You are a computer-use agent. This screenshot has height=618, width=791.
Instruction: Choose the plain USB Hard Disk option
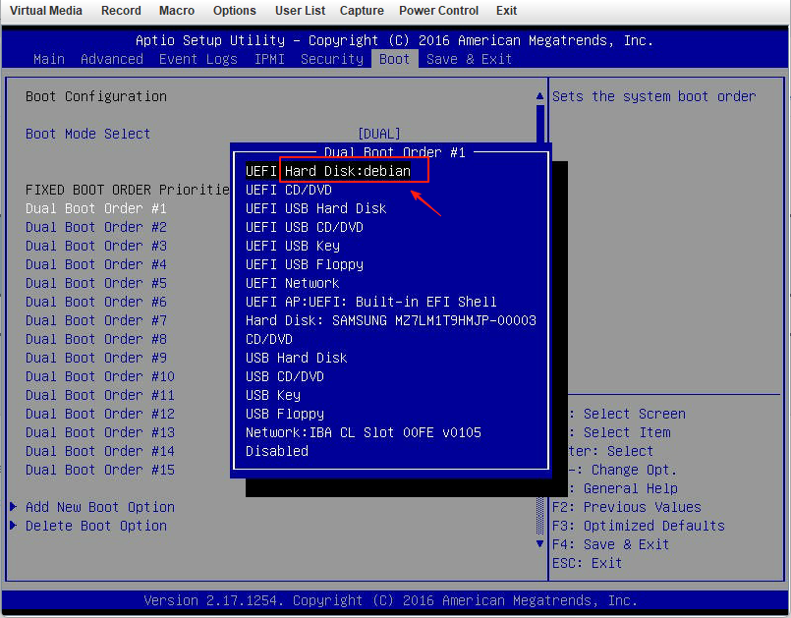296,358
